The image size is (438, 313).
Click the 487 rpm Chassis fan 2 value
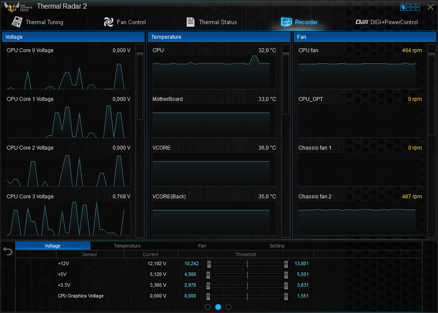(412, 197)
